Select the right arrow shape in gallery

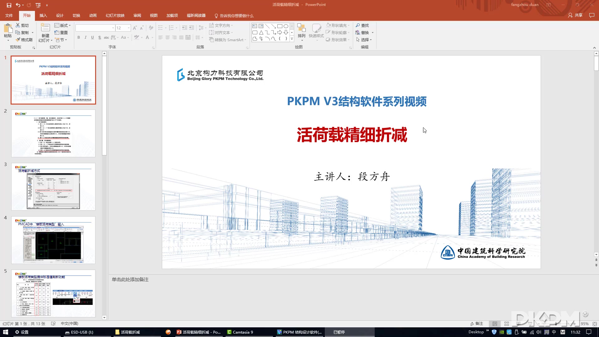click(280, 32)
